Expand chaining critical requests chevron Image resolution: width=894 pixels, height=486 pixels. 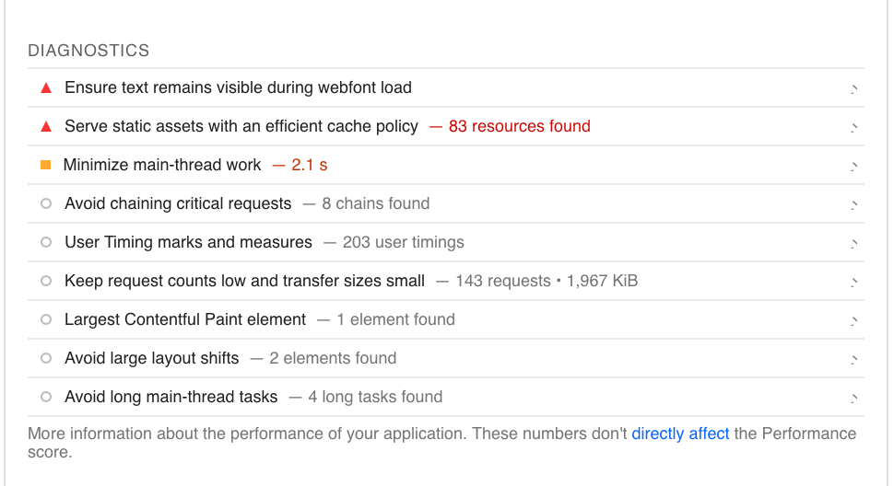pos(853,205)
